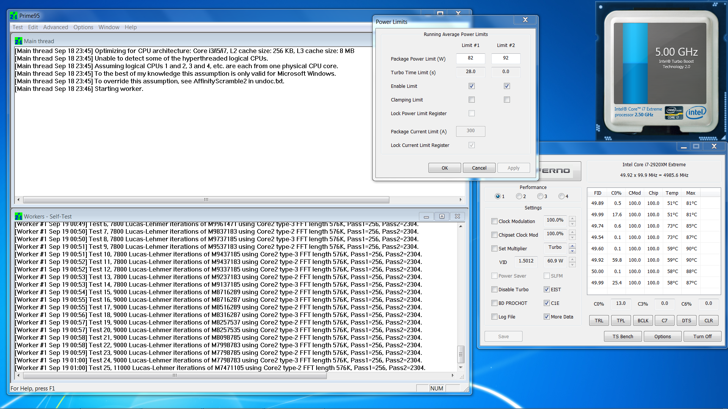
Task: Select performance profile 3
Action: 540,196
